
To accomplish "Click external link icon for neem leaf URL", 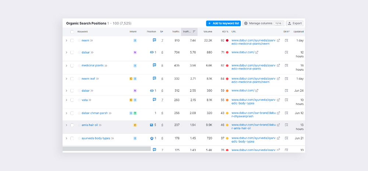I will click(x=278, y=79).
